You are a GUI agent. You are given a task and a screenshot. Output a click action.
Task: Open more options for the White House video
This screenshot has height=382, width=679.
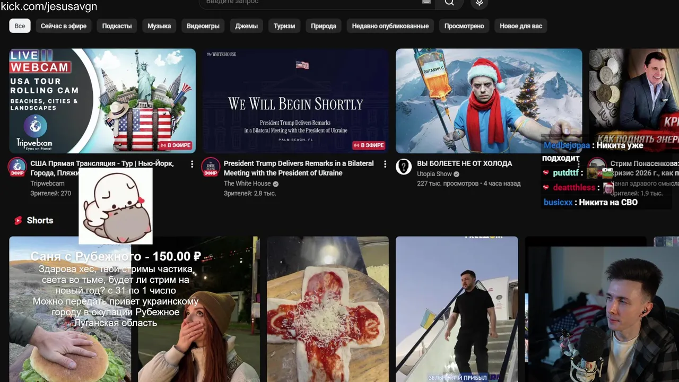385,164
